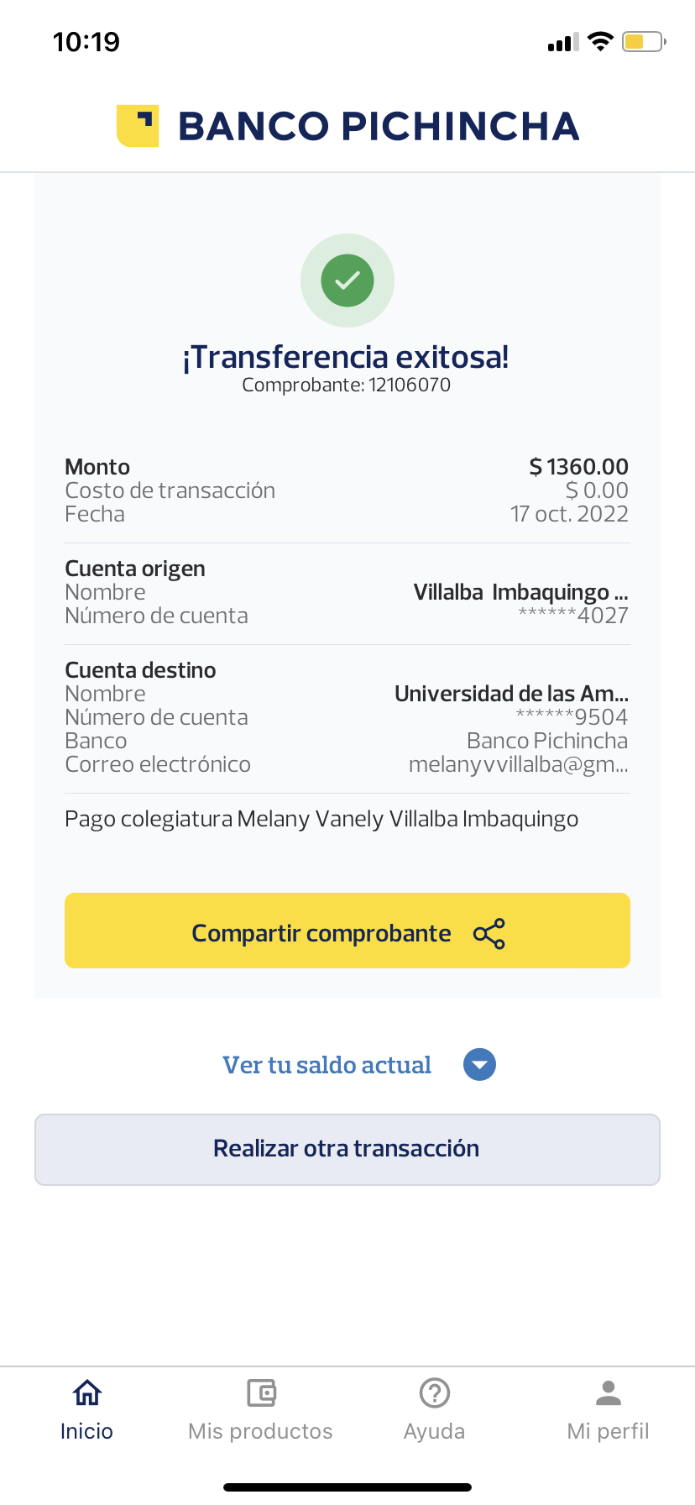695x1505 pixels.
Task: Tap the BANCO PICHINCHA header title
Action: click(379, 126)
